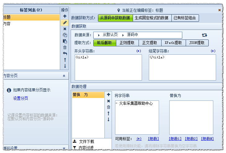Expand the 循环设置 section
This screenshot has height=153, width=226.
(64, 149)
